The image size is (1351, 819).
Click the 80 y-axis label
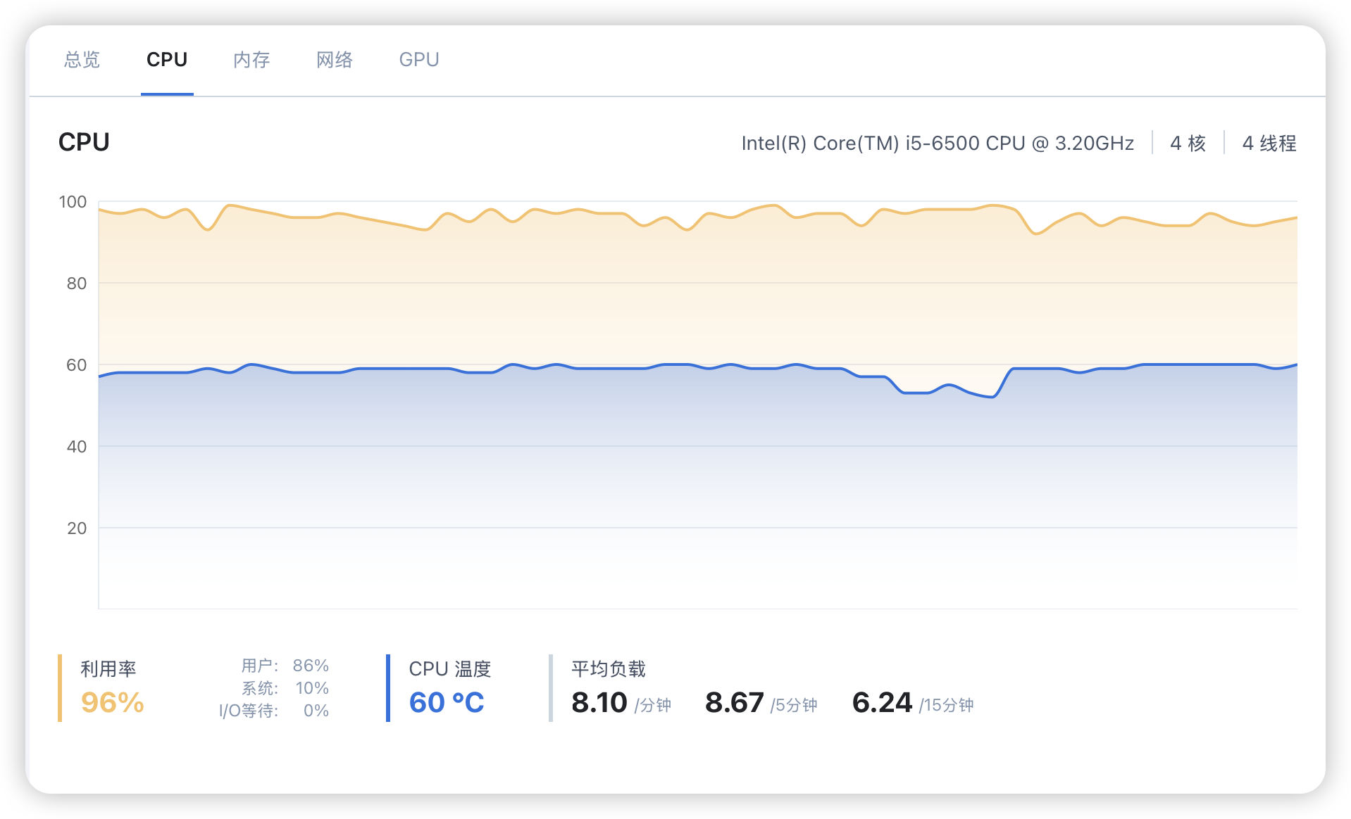[x=76, y=284]
